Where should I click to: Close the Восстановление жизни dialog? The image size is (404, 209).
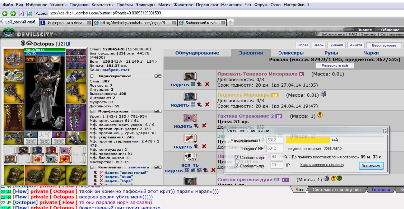click(x=384, y=131)
